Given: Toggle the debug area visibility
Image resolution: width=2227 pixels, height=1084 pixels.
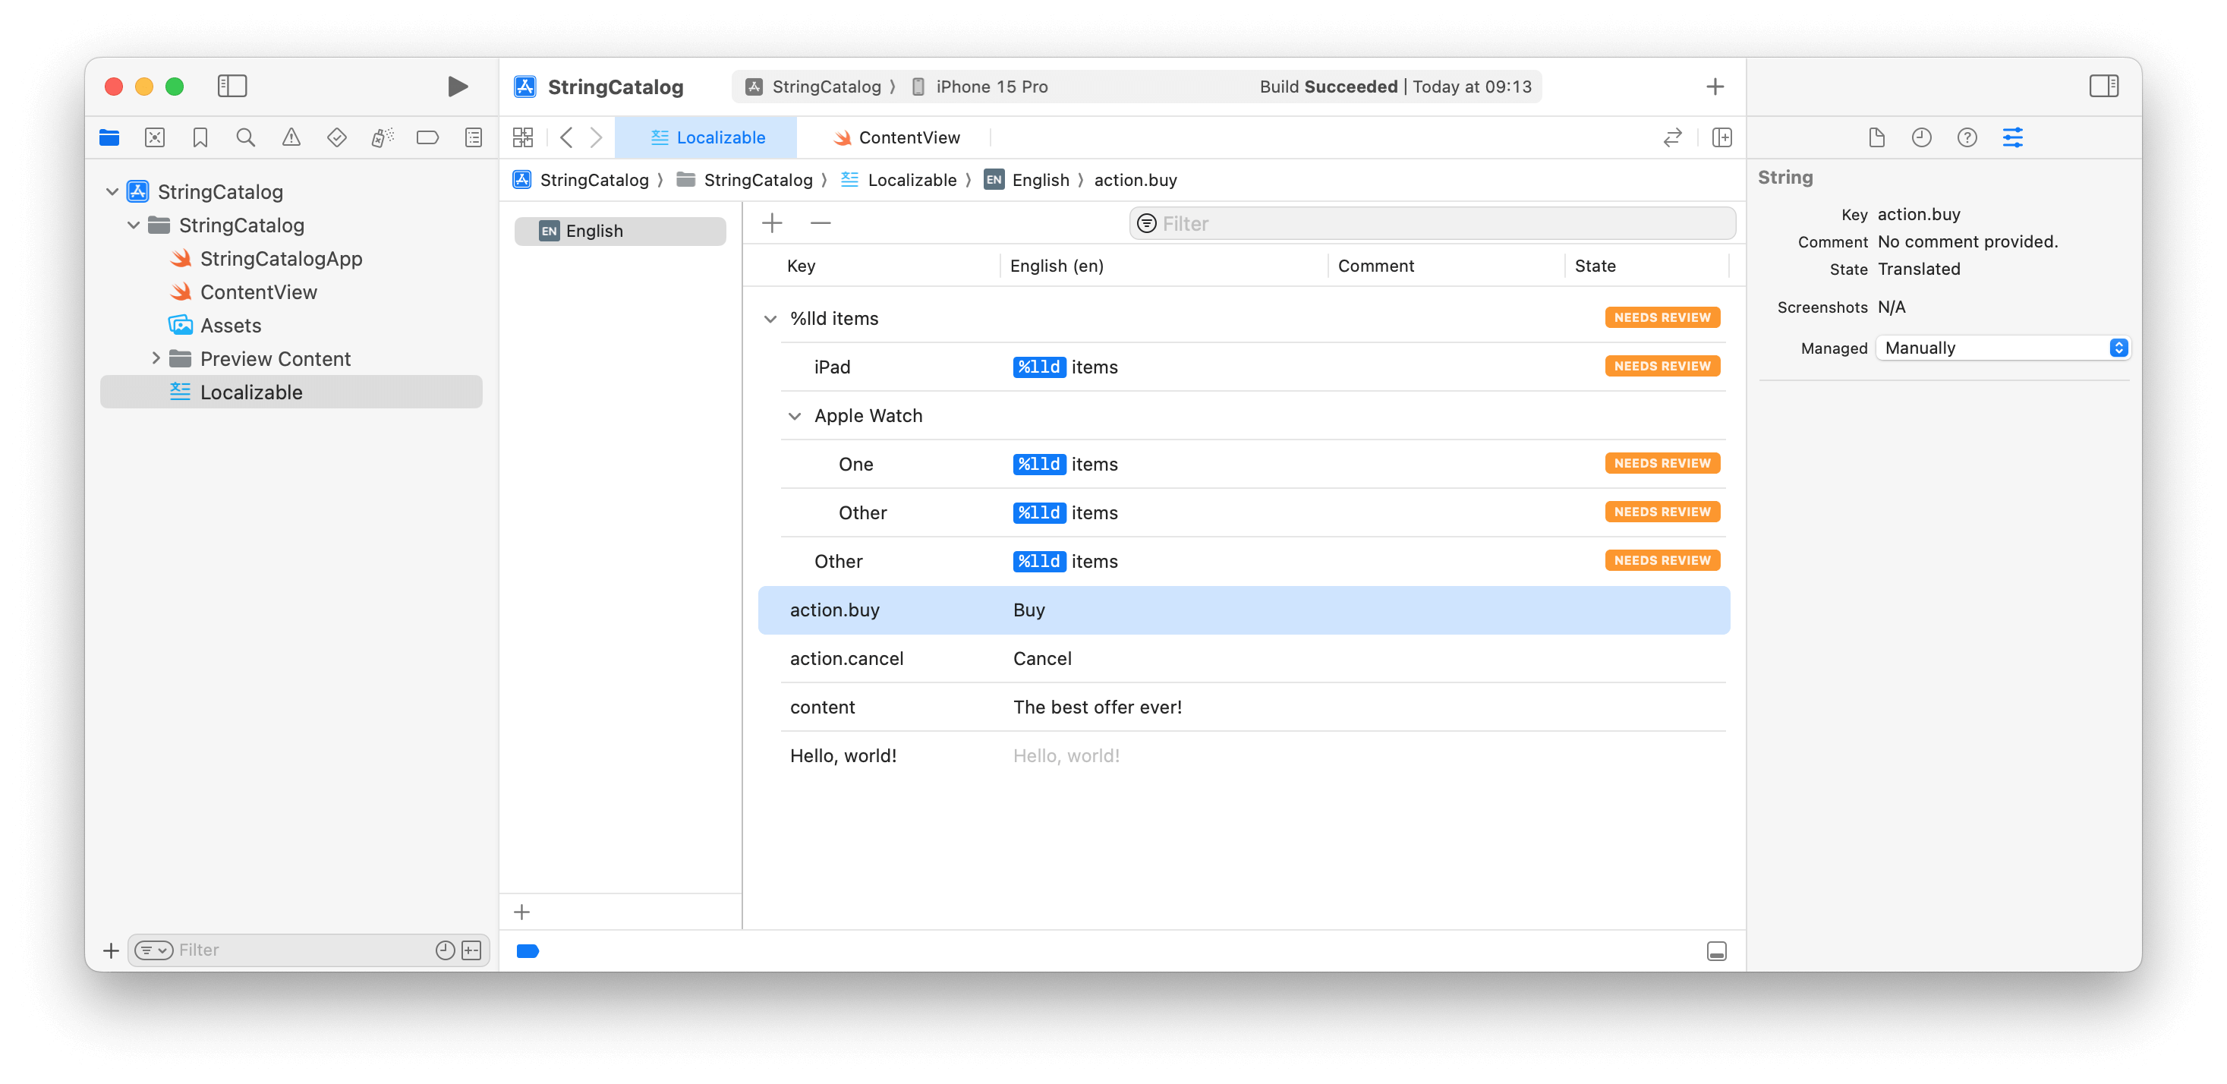Looking at the screenshot, I should click(1717, 951).
